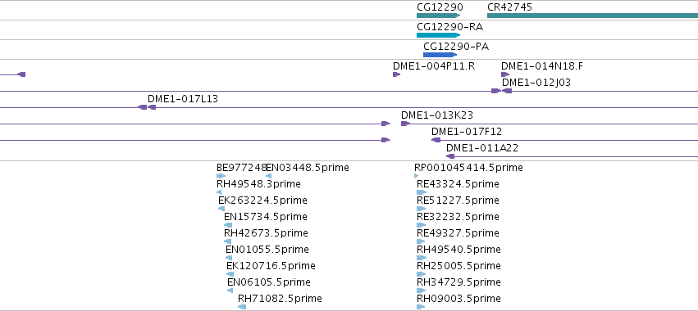Open the DME1-012J03 feature label
This screenshot has height=311, width=698.
[x=536, y=83]
